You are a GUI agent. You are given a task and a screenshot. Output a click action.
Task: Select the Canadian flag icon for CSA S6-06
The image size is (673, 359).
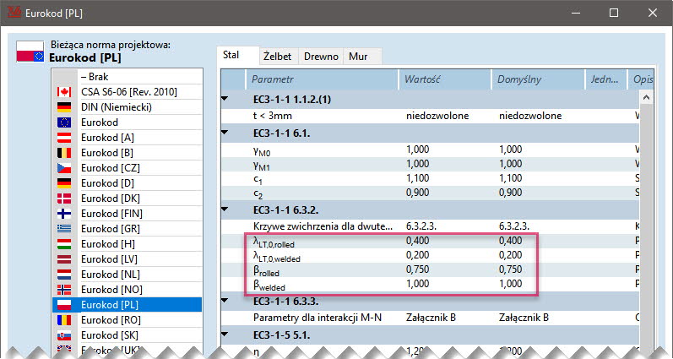point(64,92)
